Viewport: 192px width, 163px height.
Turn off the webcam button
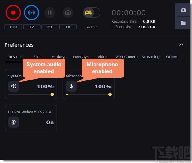pyautogui.click(x=13, y=122)
